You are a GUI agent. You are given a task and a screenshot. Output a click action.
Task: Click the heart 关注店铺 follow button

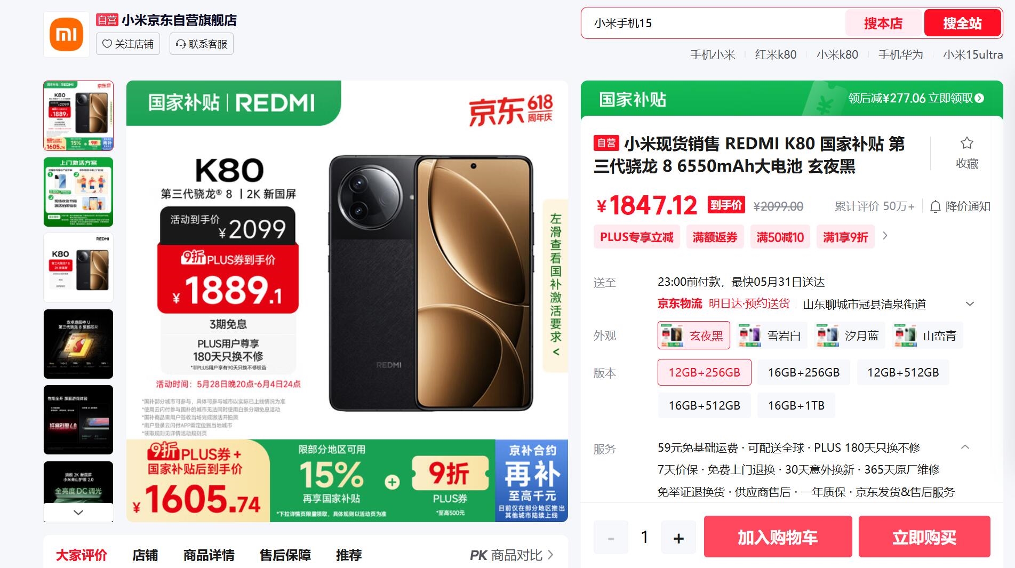click(128, 44)
